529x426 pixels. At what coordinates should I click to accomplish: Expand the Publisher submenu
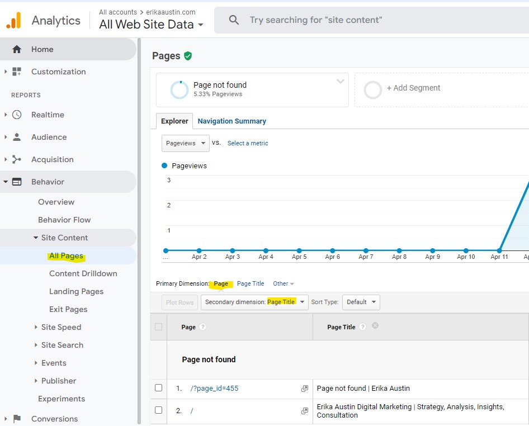click(x=36, y=381)
